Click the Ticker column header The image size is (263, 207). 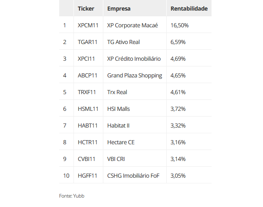click(x=86, y=9)
